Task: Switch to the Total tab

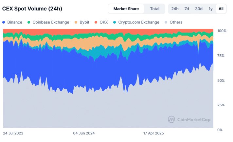Action: [x=155, y=9]
